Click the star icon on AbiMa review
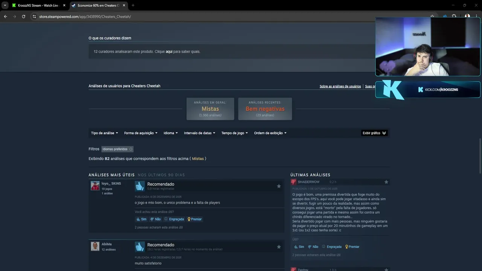This screenshot has height=271, width=482. (279, 247)
